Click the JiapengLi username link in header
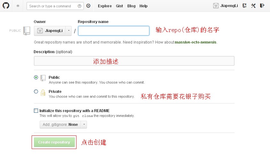The width and height of the screenshot is (270, 156). pos(229,6)
